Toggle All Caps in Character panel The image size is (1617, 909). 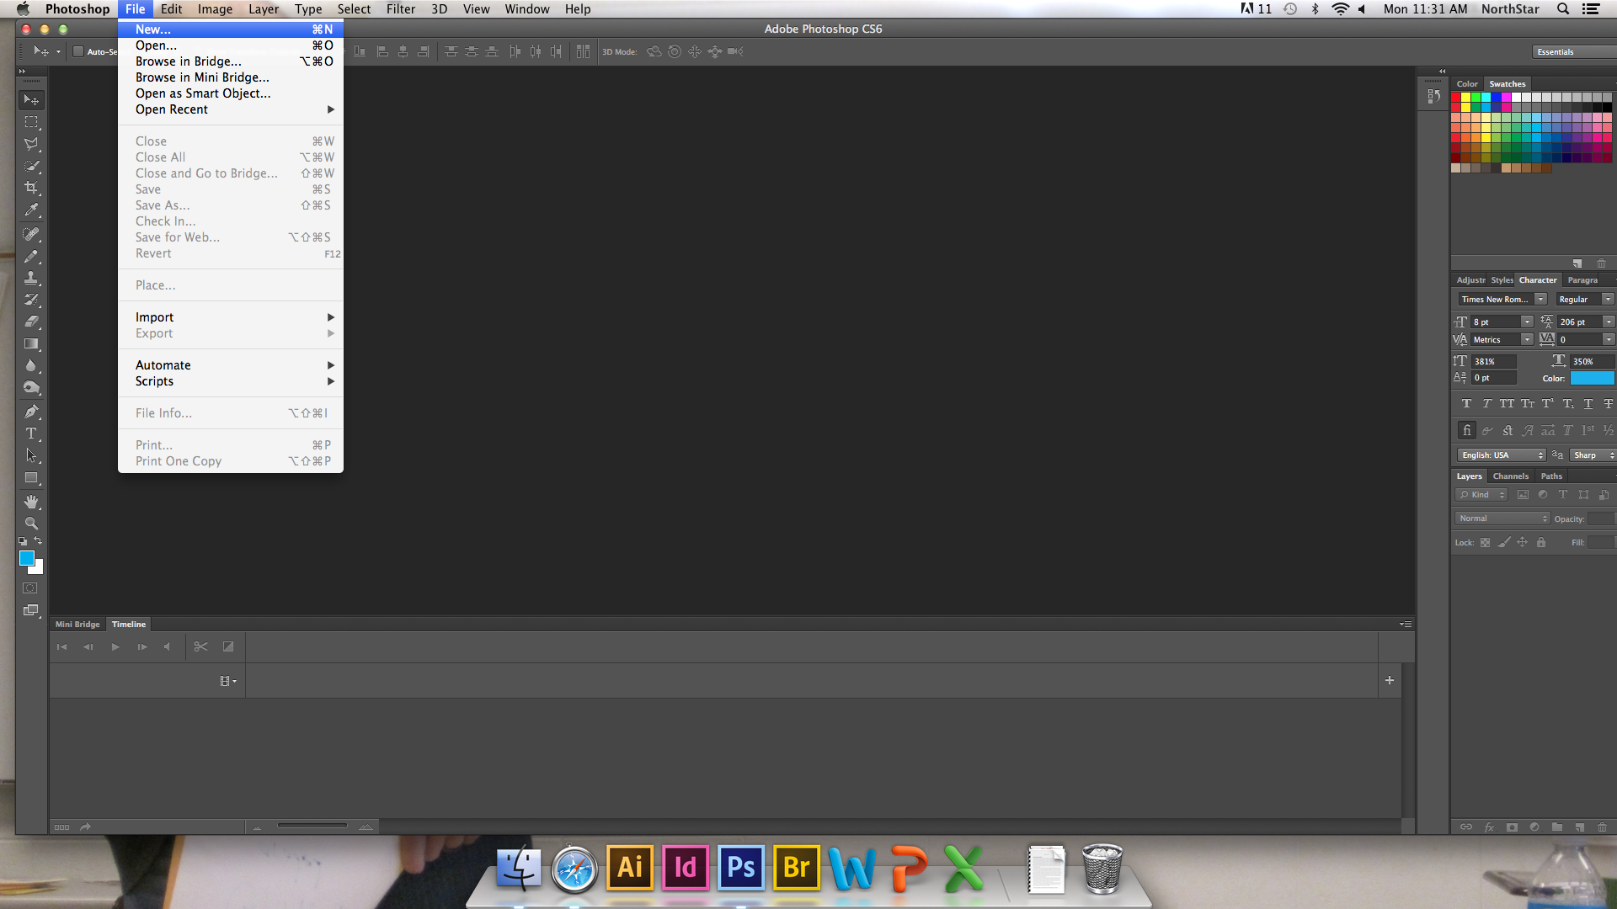coord(1507,404)
